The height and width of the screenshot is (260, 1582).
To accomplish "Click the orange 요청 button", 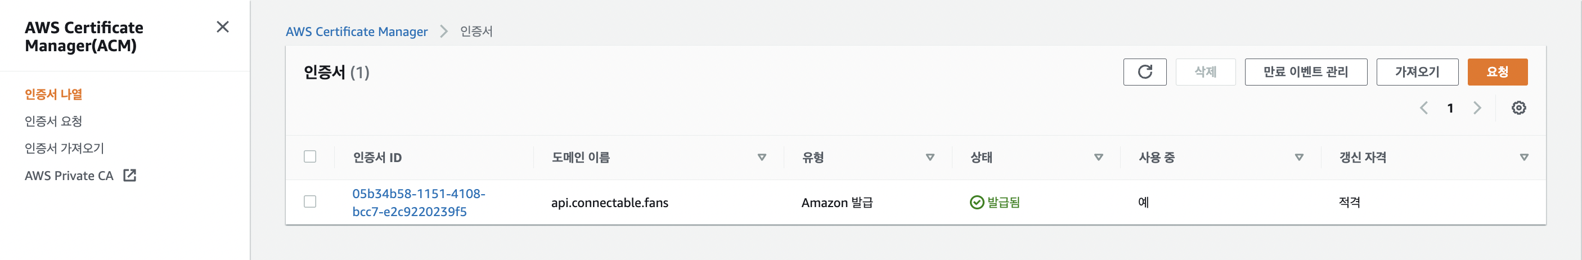I will 1496,72.
